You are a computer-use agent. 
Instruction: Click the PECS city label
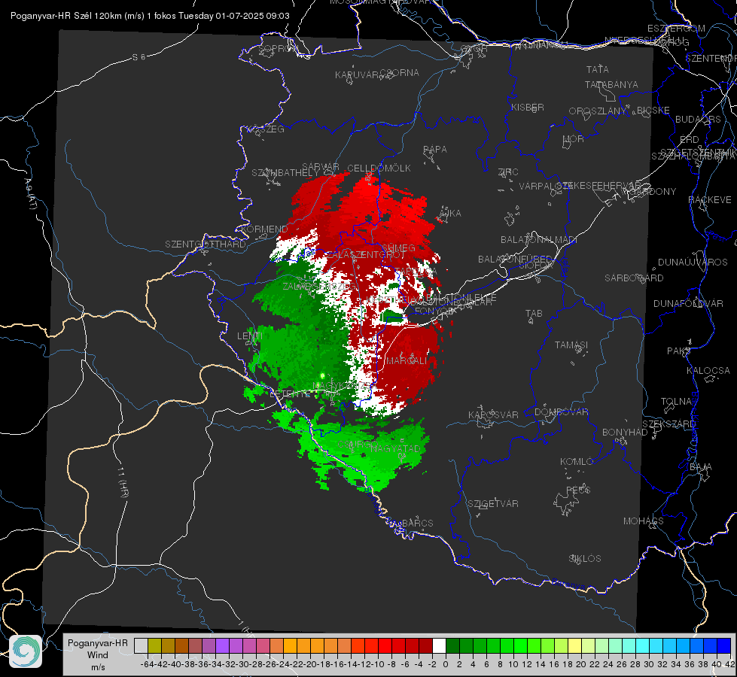tap(577, 490)
